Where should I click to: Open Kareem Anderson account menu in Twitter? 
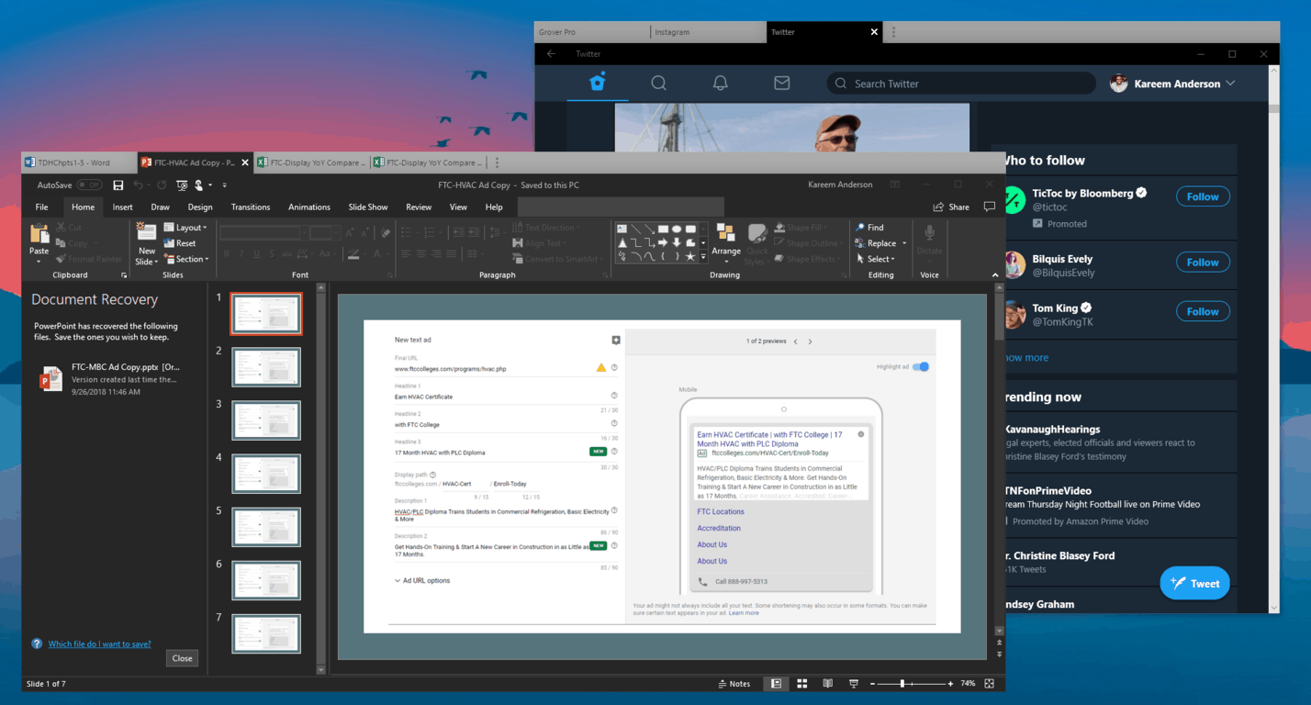coord(1172,84)
